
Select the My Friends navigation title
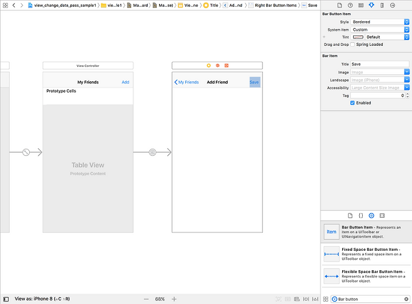point(88,82)
